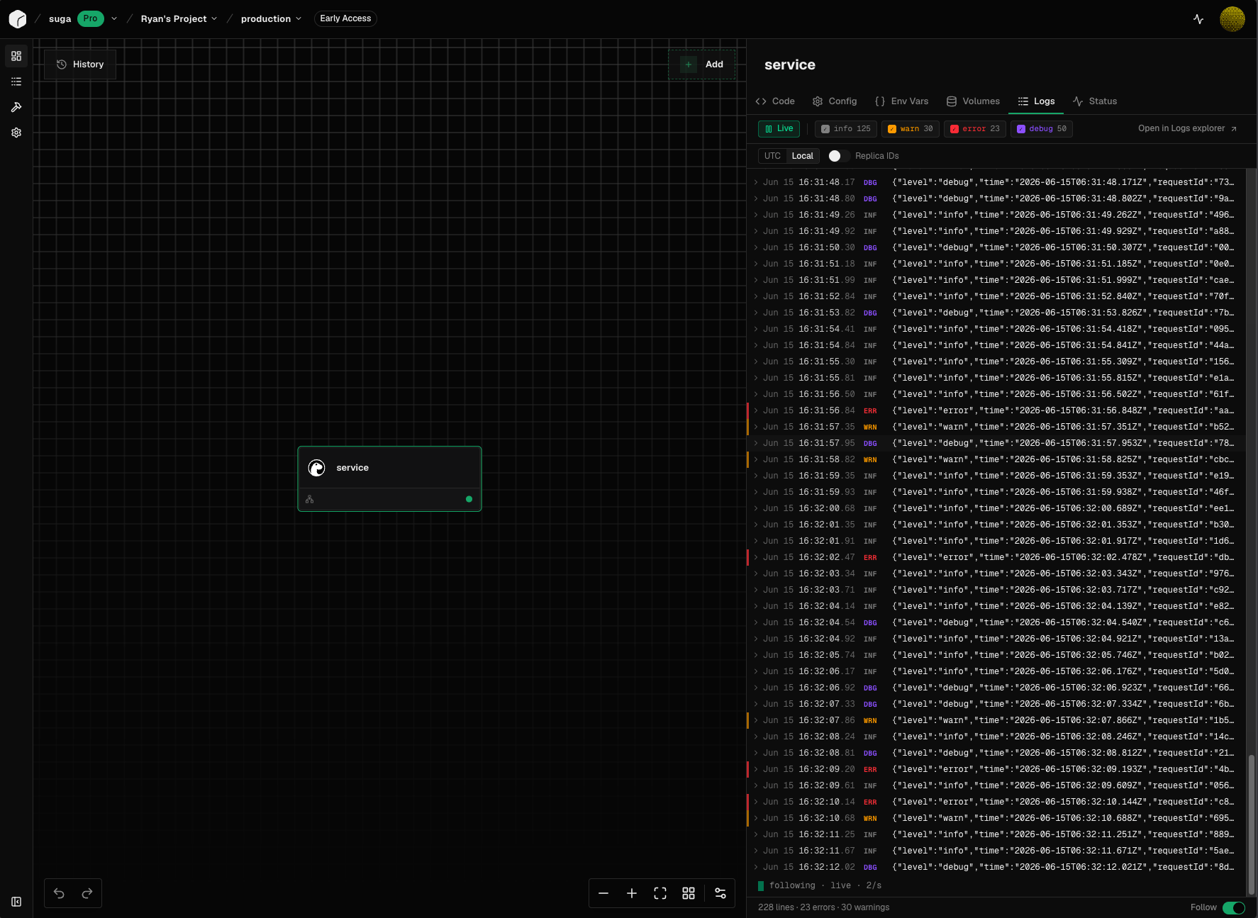
Task: Open the canvas view sidebar icon
Action: (x=16, y=56)
